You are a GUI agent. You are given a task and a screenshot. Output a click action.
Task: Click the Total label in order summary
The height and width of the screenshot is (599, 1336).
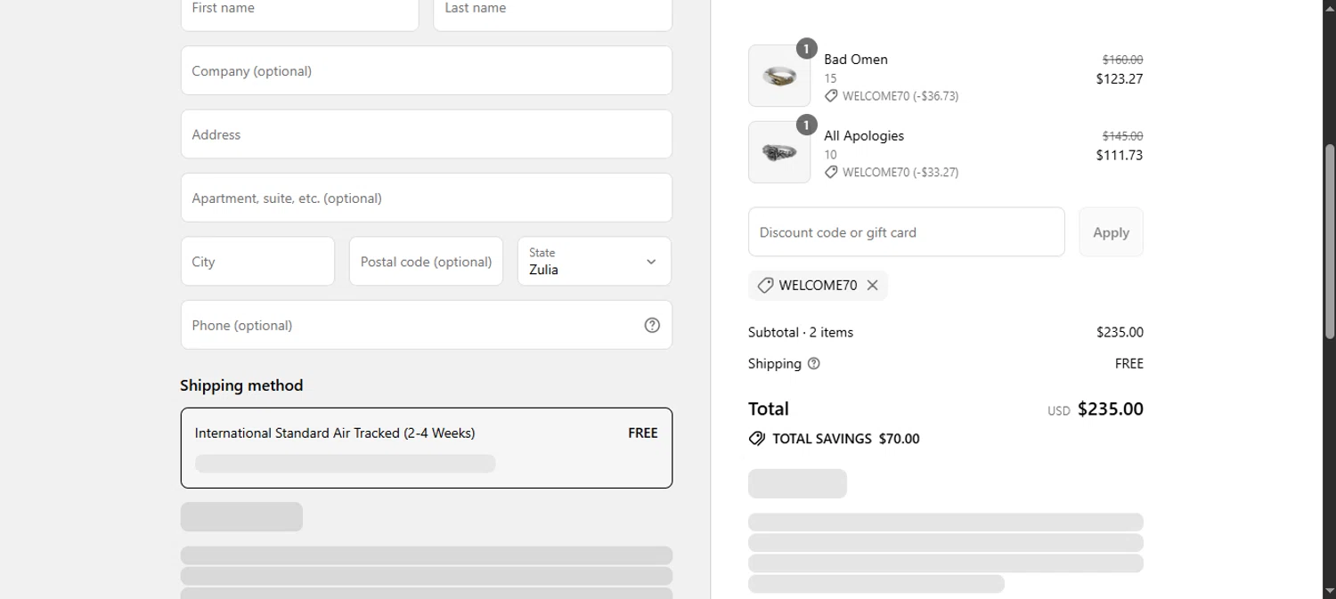(x=769, y=409)
